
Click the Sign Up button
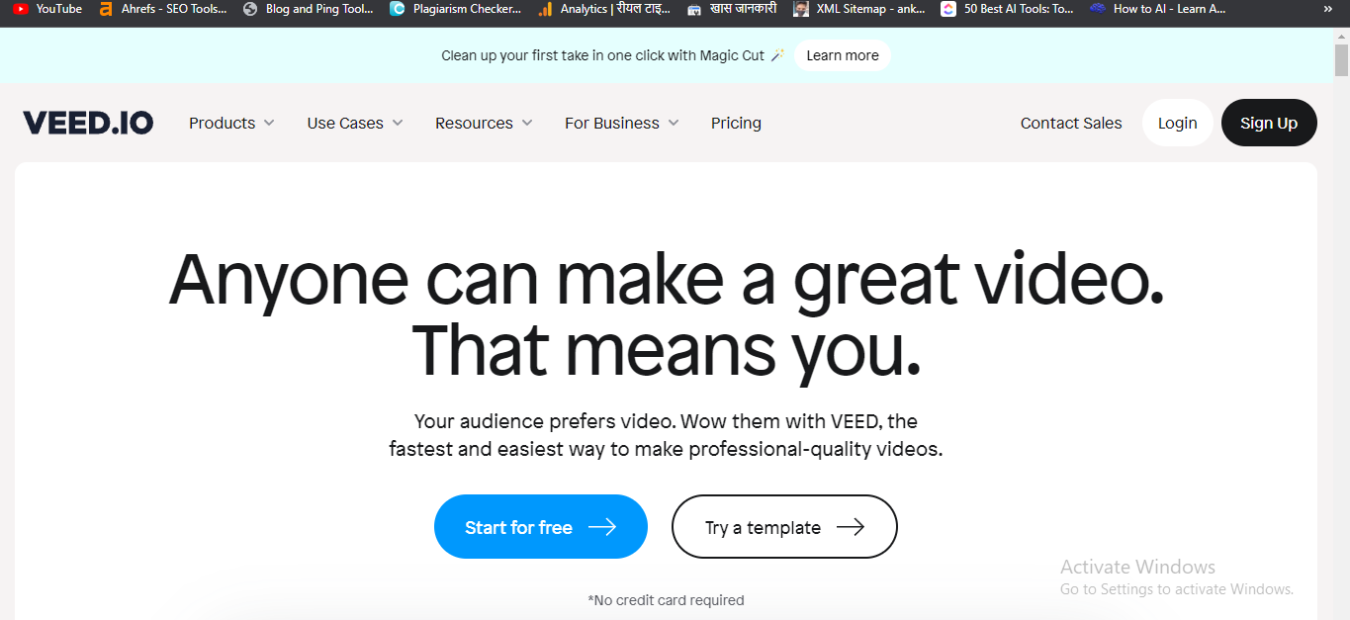click(x=1269, y=123)
